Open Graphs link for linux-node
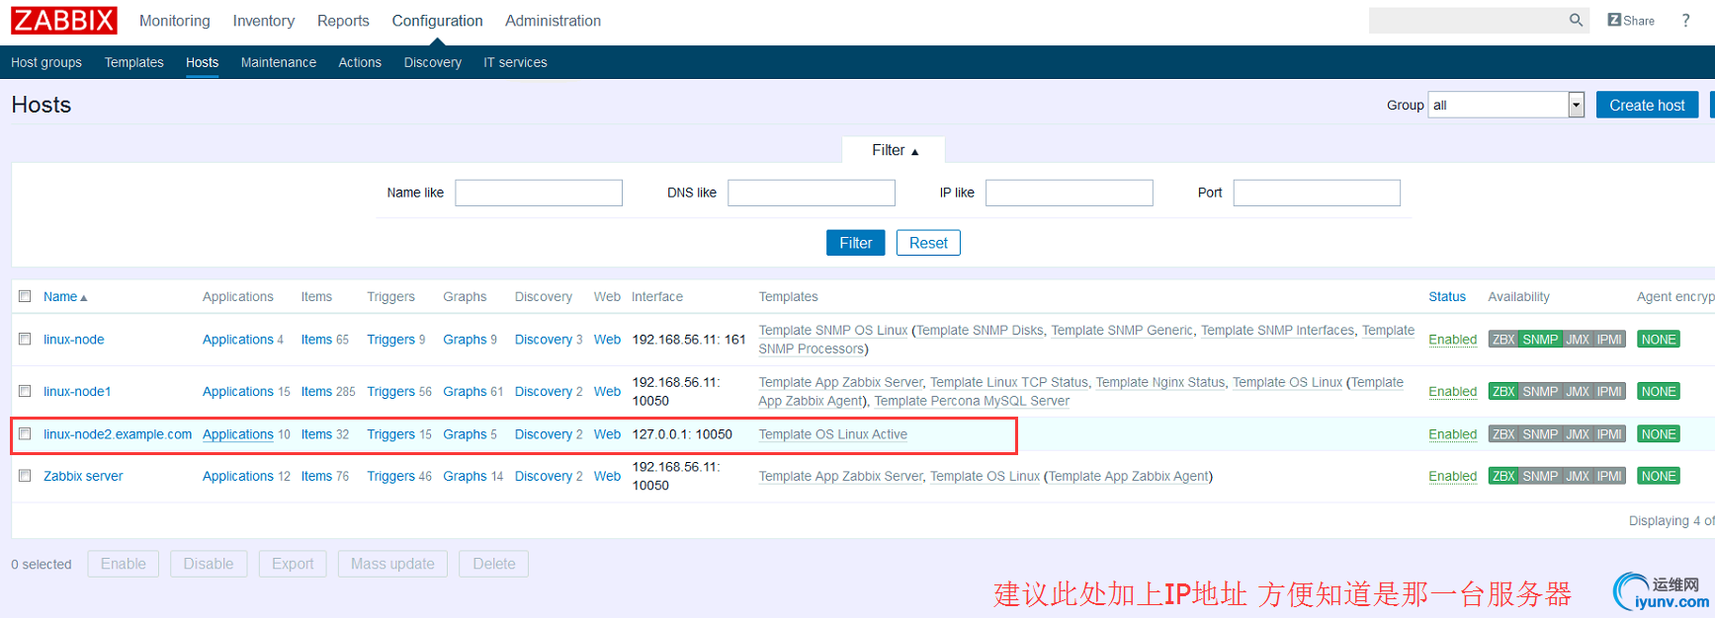 click(465, 340)
